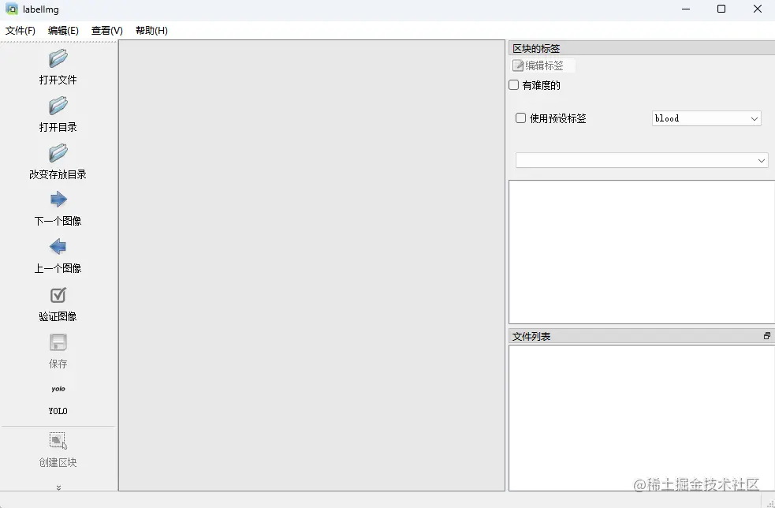Open the 帮助(H) menu
This screenshot has width=775, height=508.
click(151, 31)
